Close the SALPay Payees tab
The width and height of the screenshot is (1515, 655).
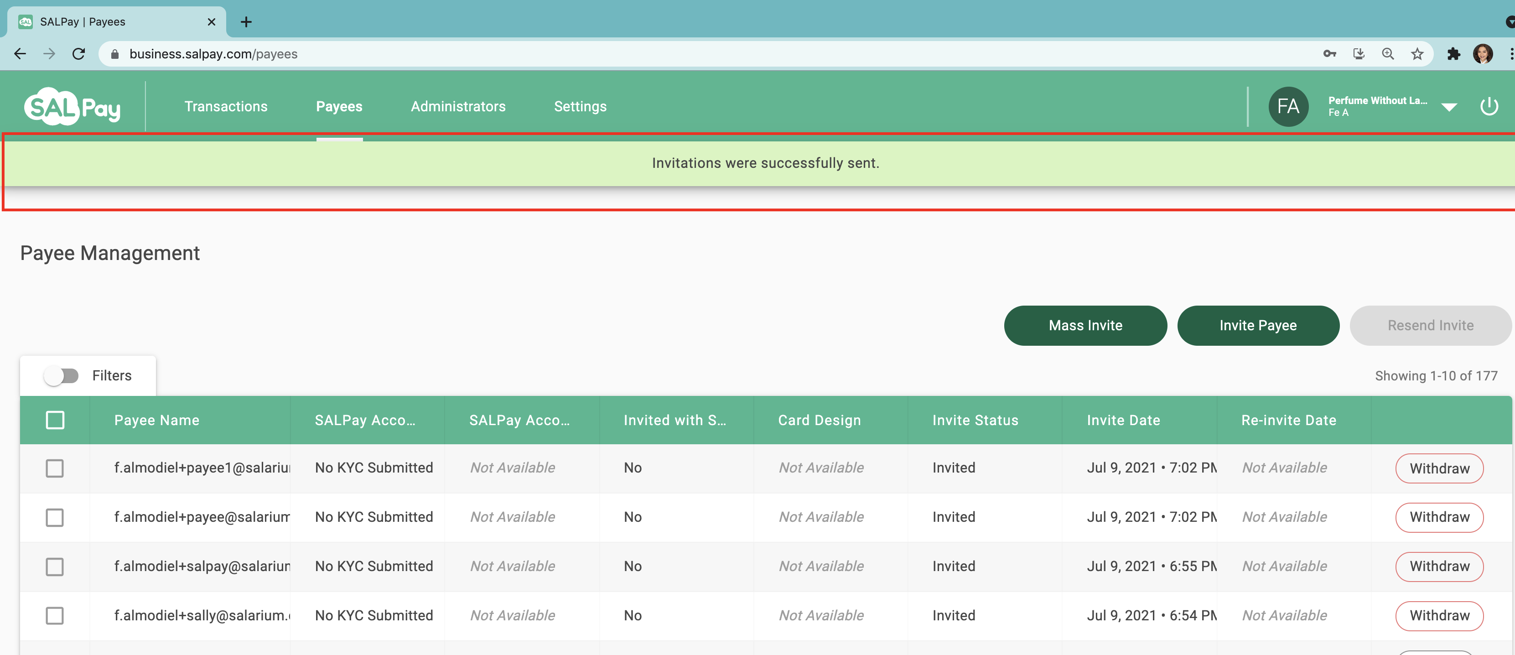212,22
